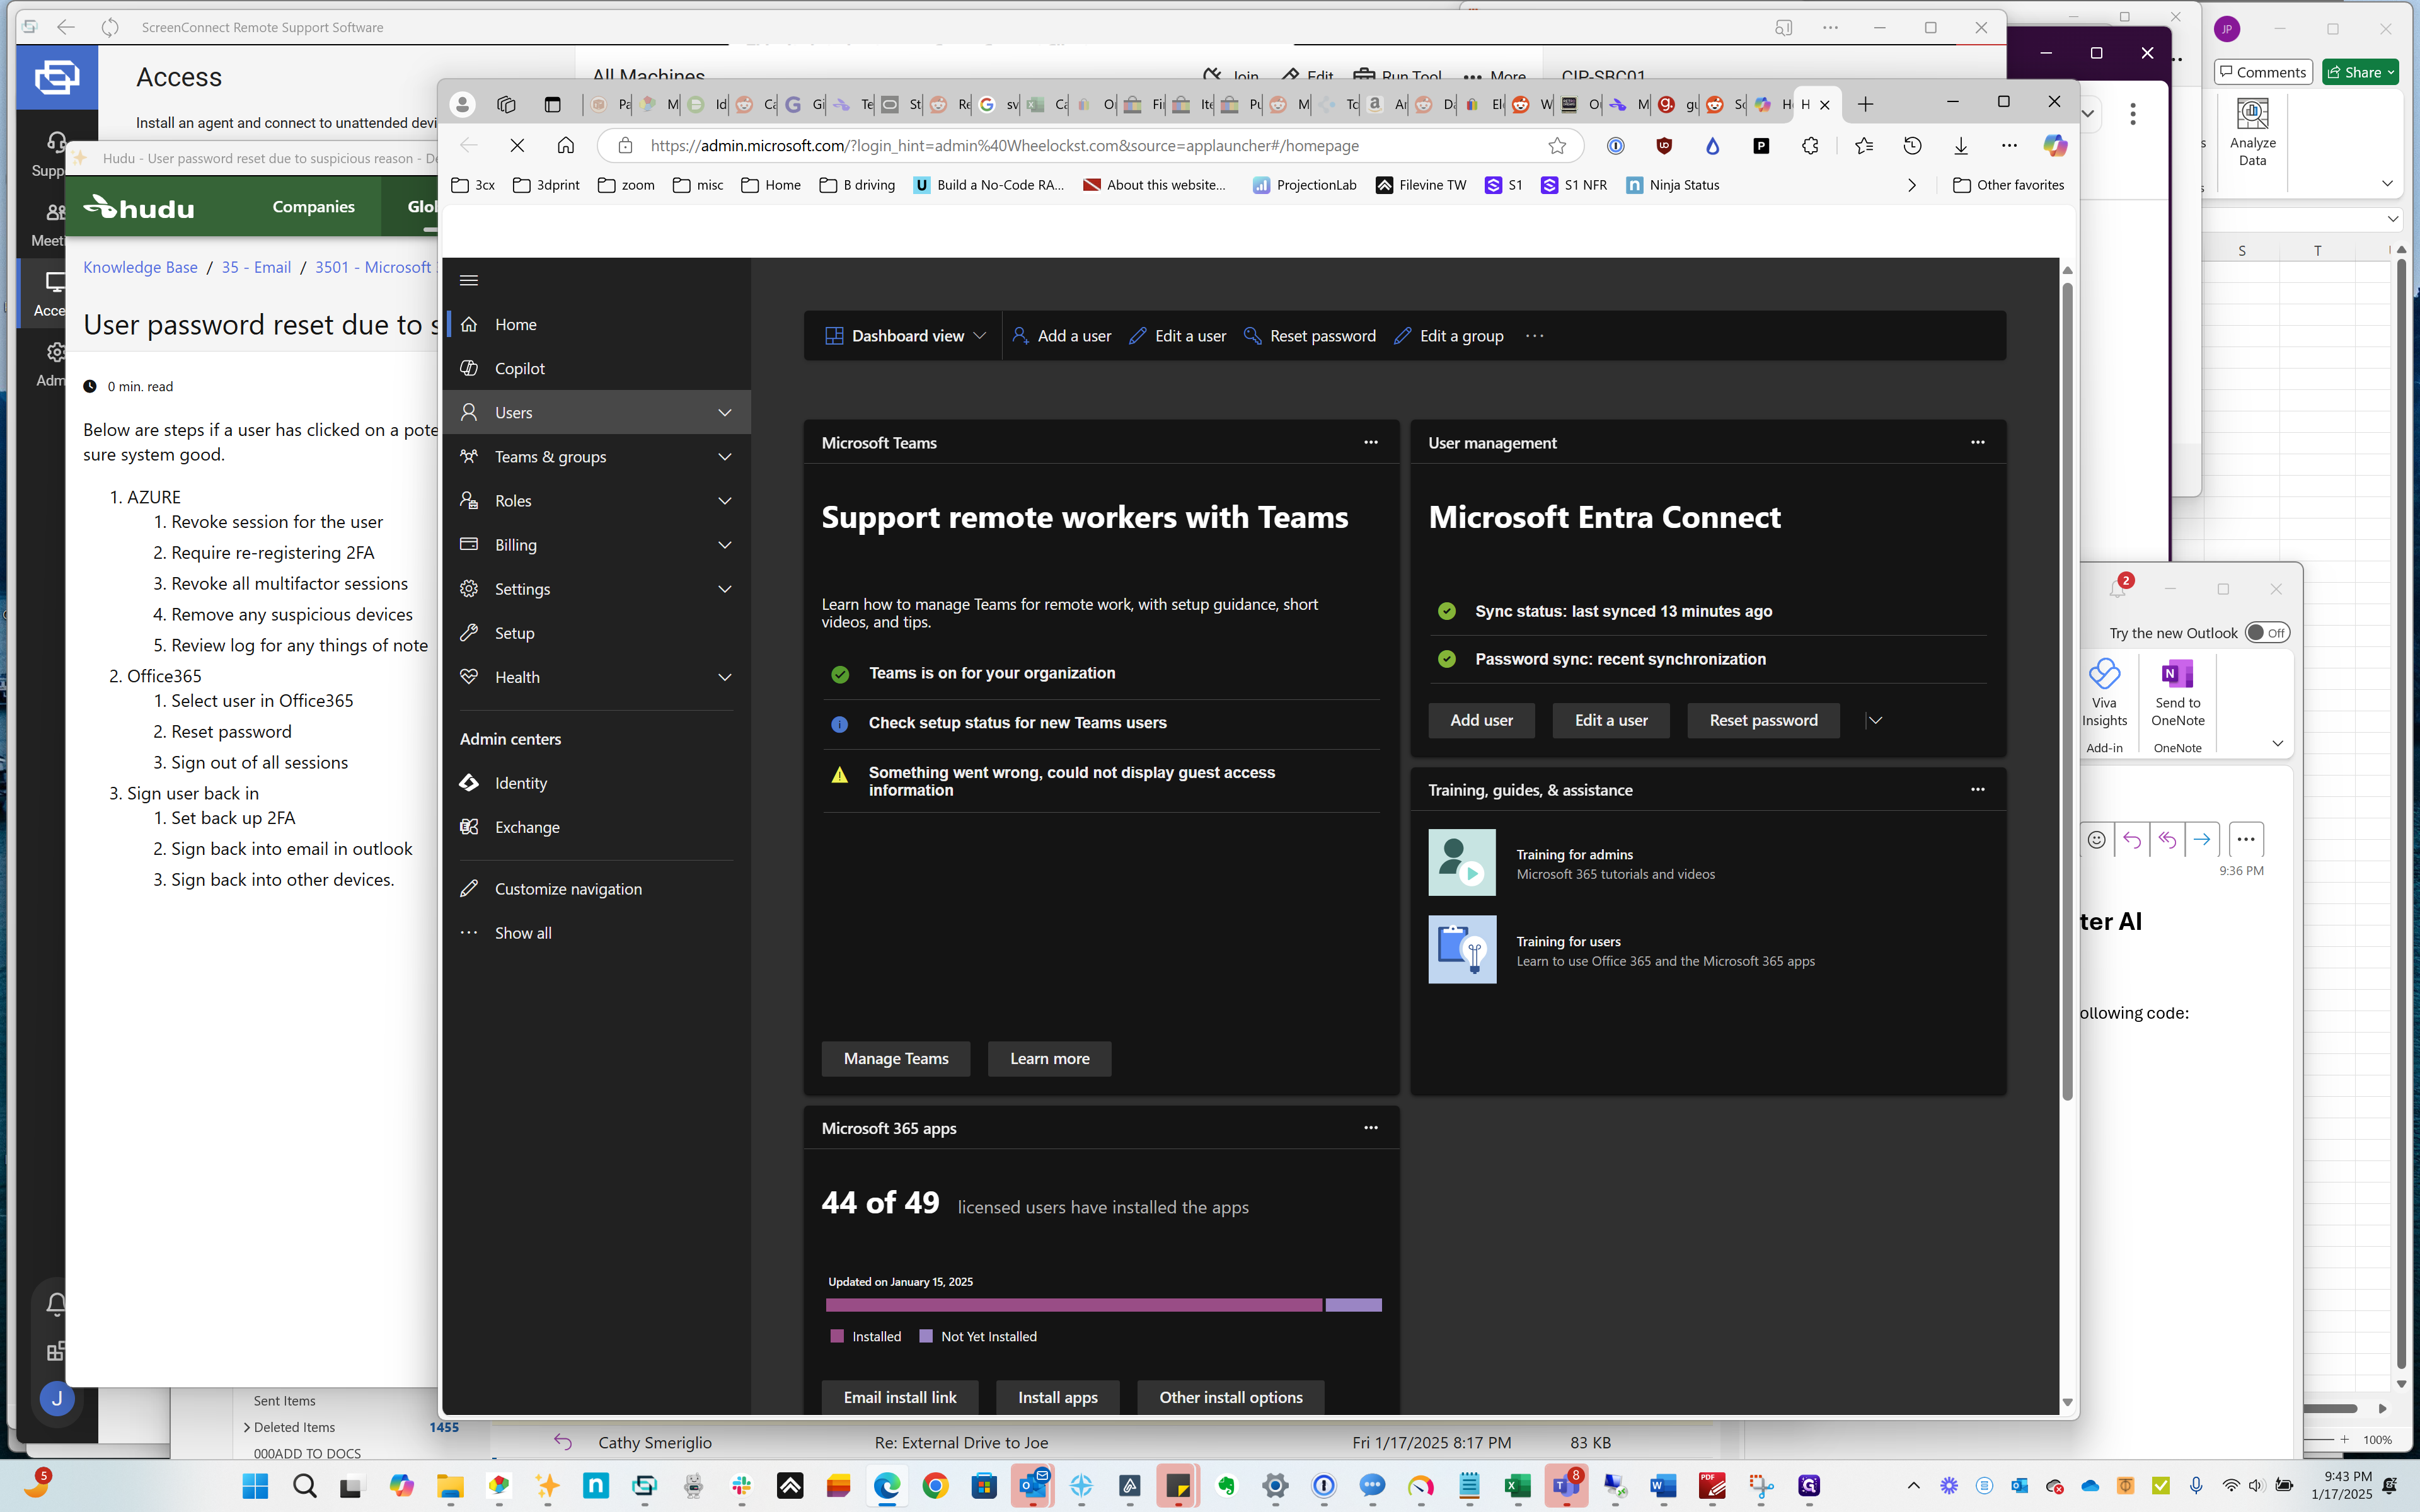Click Add a user in the toolbar
The height and width of the screenshot is (1512, 2420).
pyautogui.click(x=1061, y=336)
